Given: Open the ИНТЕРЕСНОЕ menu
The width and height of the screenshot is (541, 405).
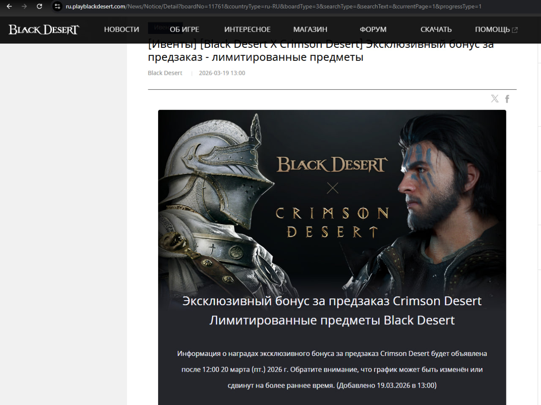Looking at the screenshot, I should pos(247,30).
